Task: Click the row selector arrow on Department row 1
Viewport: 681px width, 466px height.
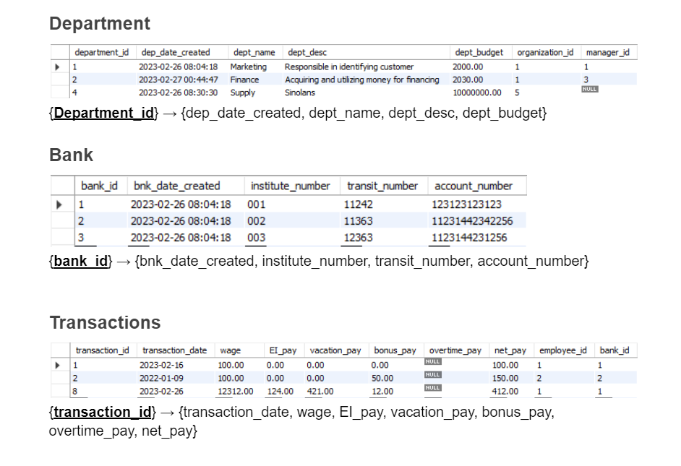Action: coord(58,66)
